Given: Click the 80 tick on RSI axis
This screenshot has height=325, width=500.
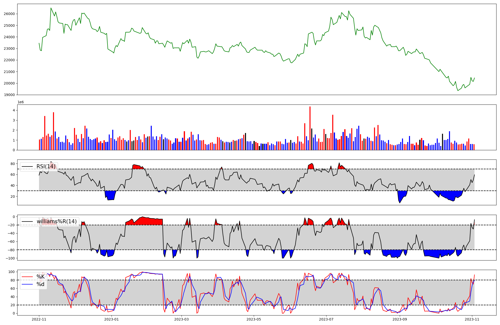Looking at the screenshot, I should [x=12, y=164].
